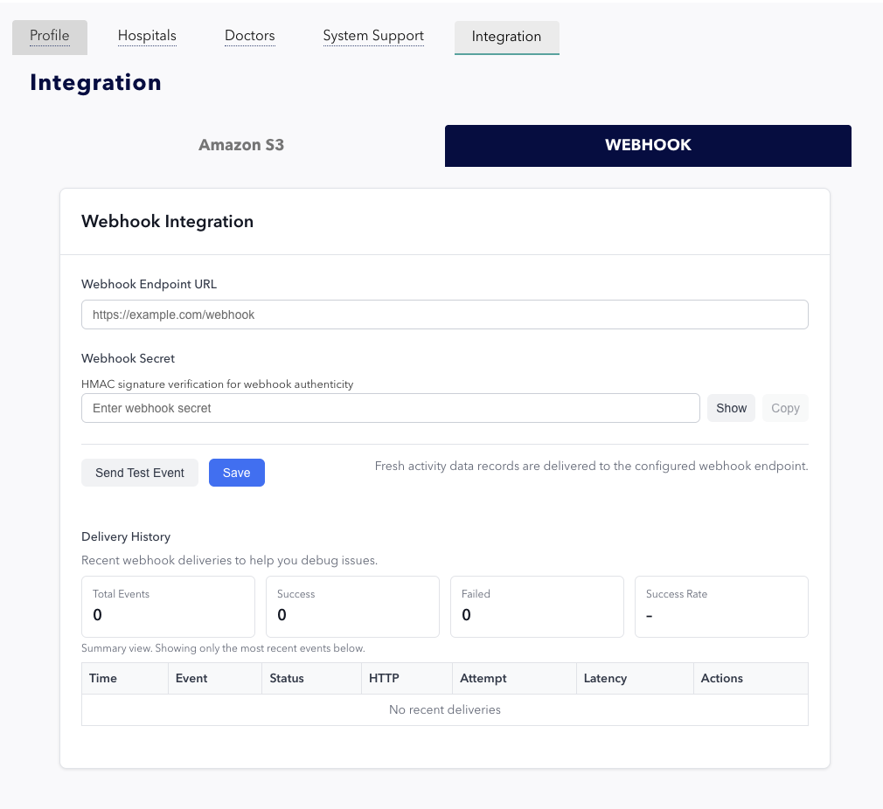Click the Failed count card
The height and width of the screenshot is (809, 883).
[x=537, y=606]
